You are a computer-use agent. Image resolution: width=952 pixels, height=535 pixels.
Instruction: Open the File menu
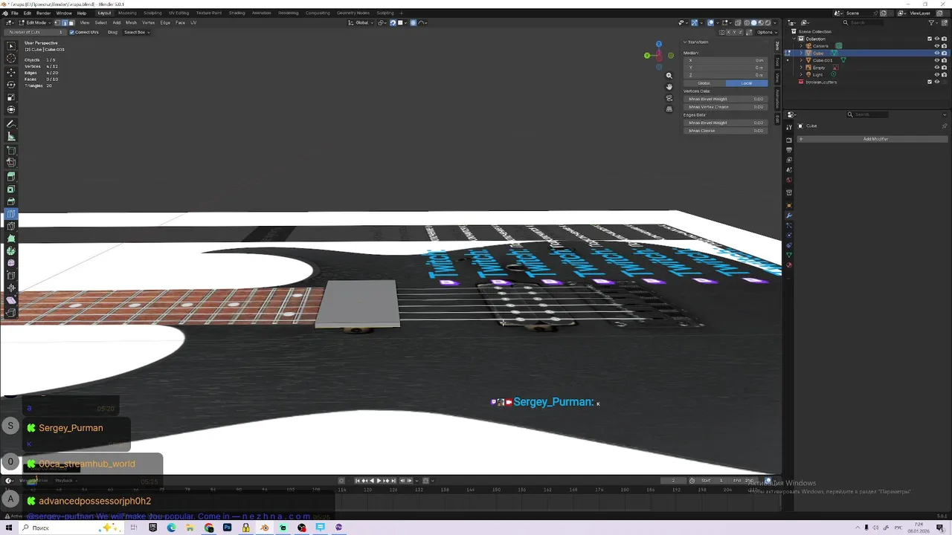tap(14, 13)
